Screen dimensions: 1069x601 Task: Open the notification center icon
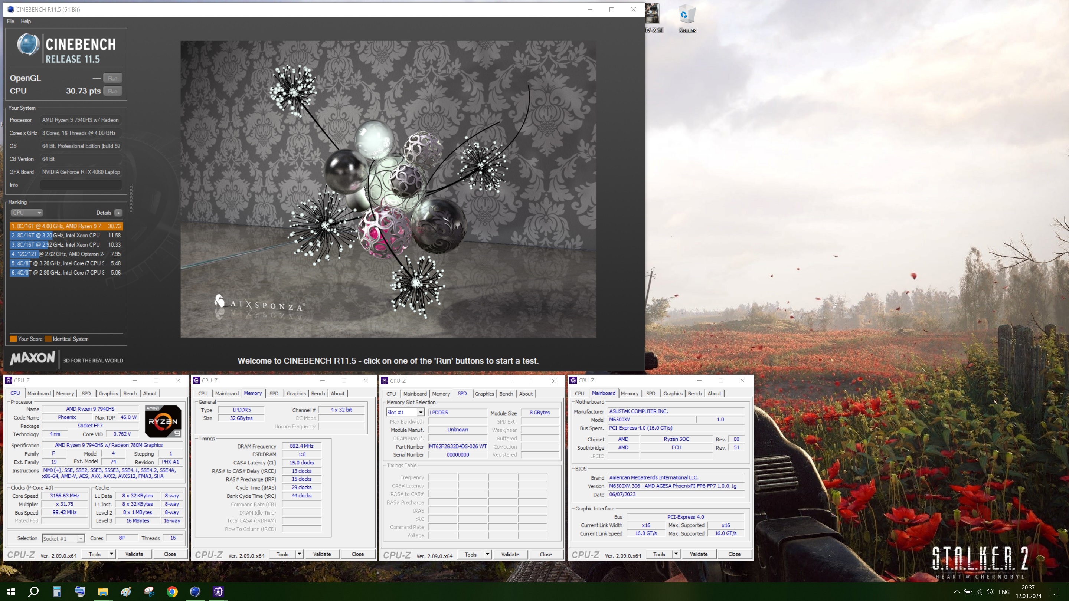tap(1054, 591)
